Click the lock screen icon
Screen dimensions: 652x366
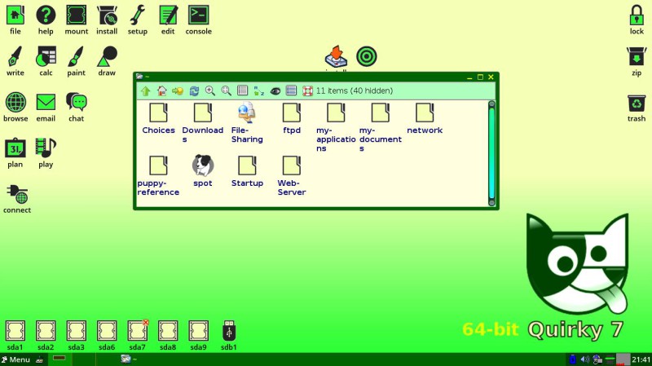click(637, 15)
